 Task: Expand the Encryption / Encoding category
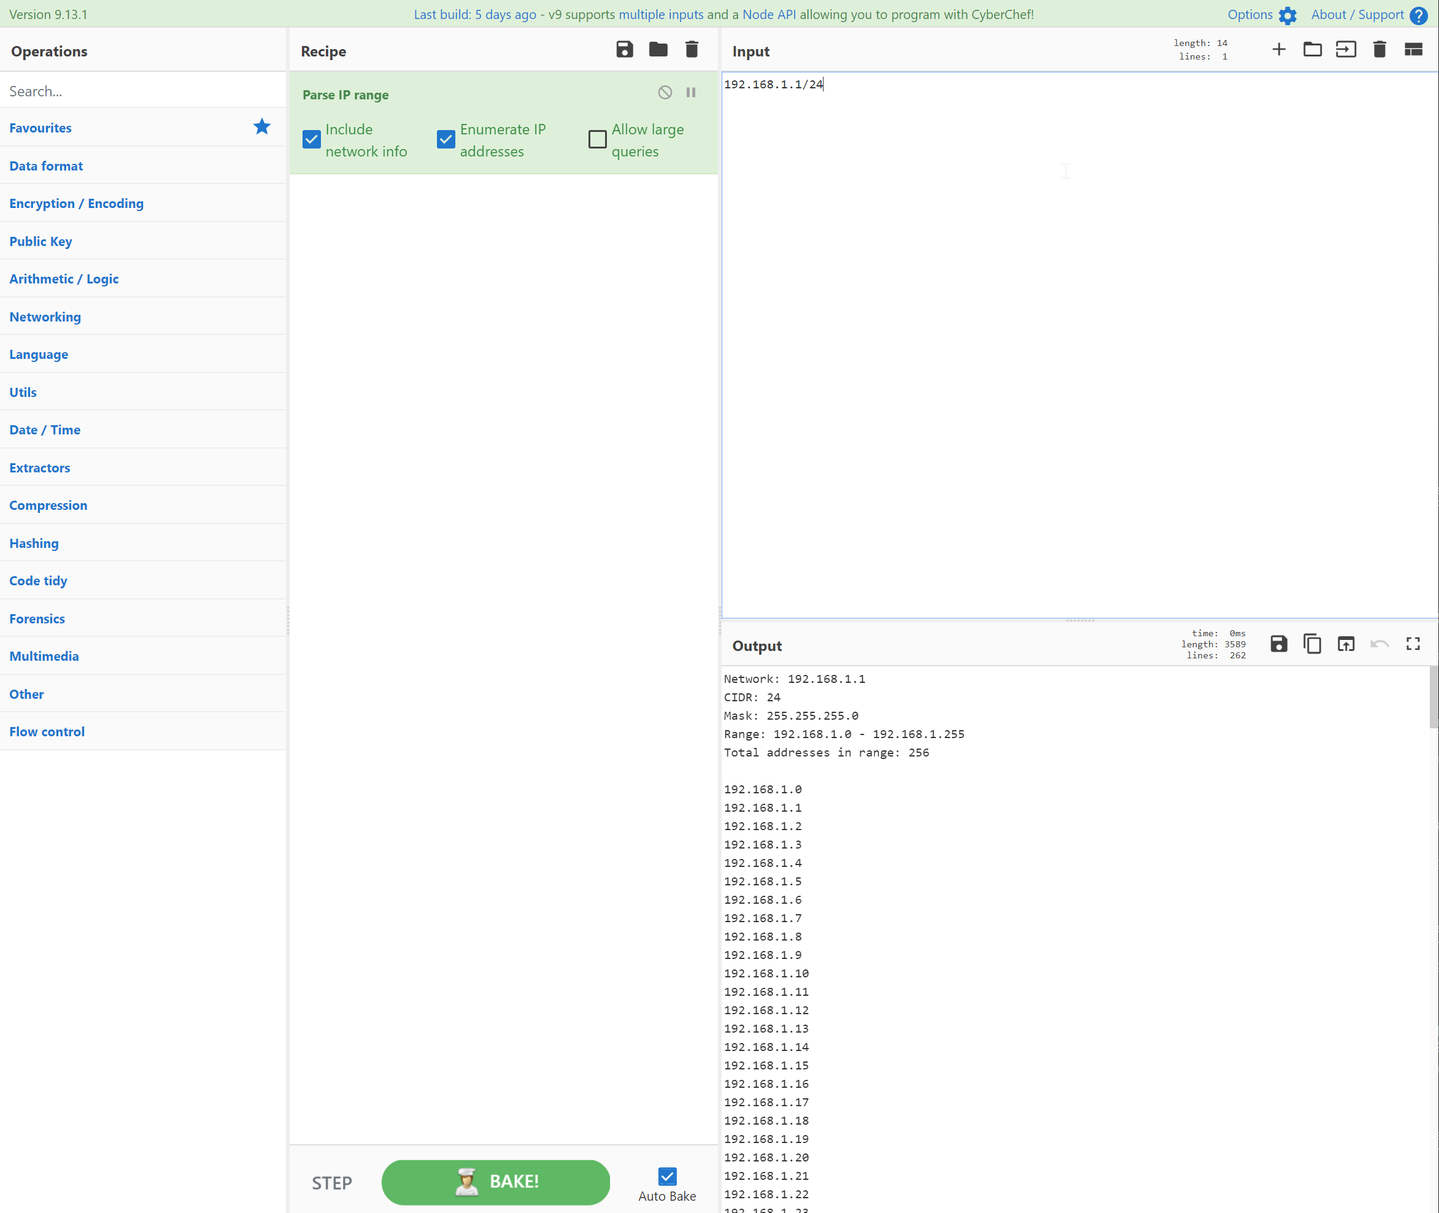76,204
